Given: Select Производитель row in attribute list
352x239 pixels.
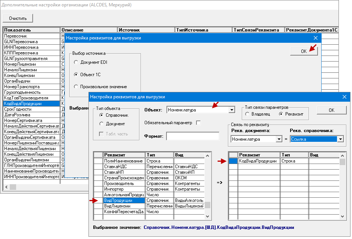Looking at the screenshot, I should pyautogui.click(x=149, y=183).
